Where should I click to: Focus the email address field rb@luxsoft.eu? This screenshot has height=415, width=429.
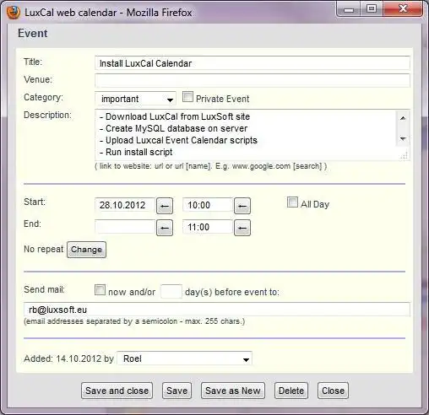point(217,310)
